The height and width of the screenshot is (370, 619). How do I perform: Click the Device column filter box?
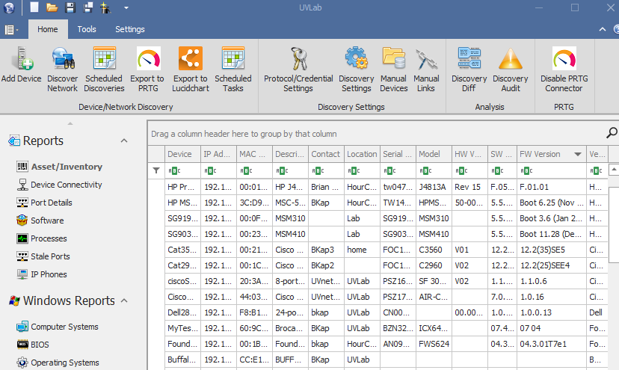(182, 170)
